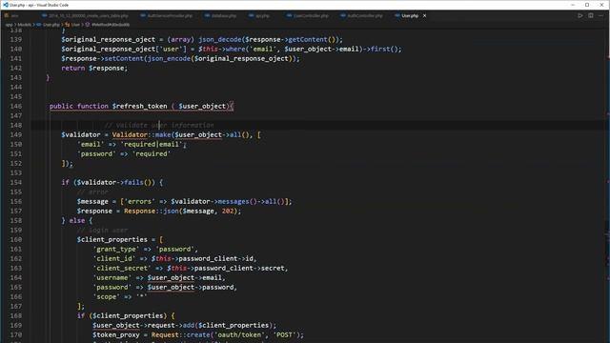610x343 pixels.
Task: Click the Visual Studio Code logo icon
Action: pos(6,5)
